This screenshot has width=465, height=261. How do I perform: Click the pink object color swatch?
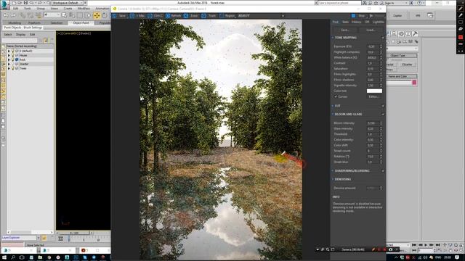[414, 83]
